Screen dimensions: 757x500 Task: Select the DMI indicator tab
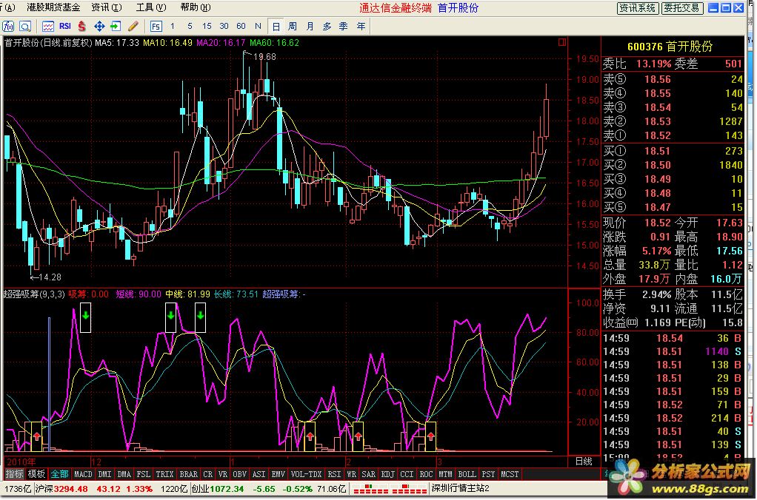tap(104, 474)
